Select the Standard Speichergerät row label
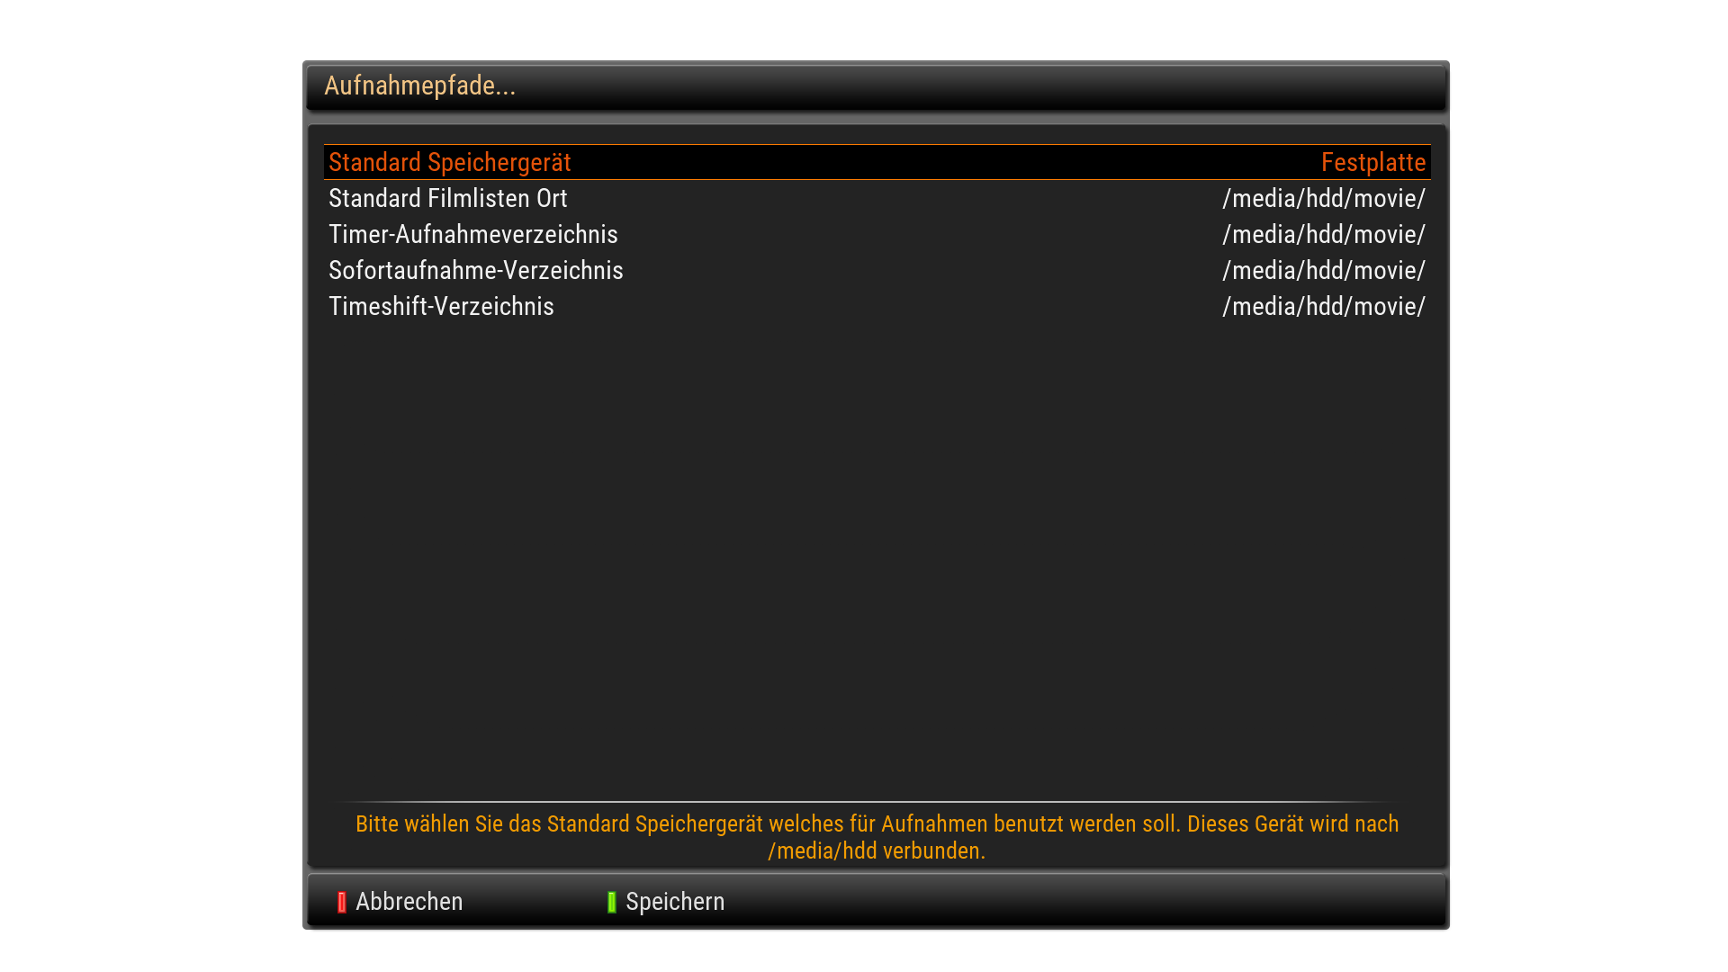 pos(449,163)
